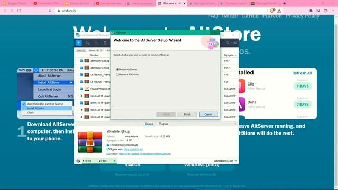This screenshot has width=338, height=190.
Task: Click Cancel in AltServer Setup Wizard
Action: pos(208,114)
